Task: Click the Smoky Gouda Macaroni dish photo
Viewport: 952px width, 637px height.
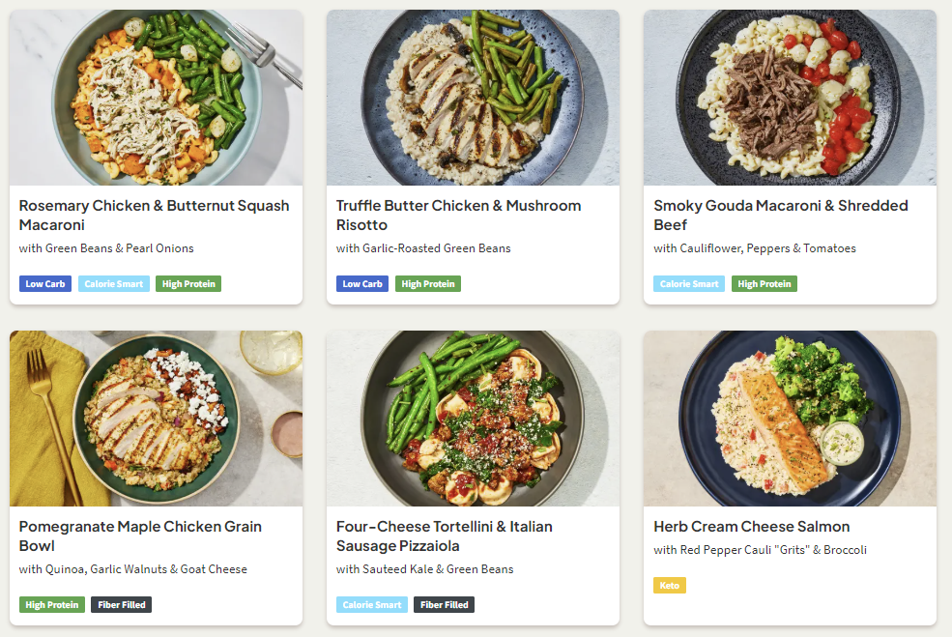Action: click(x=790, y=98)
